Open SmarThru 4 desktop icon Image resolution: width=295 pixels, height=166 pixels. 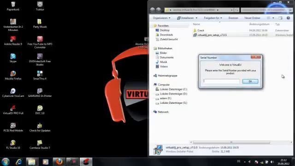(40, 75)
